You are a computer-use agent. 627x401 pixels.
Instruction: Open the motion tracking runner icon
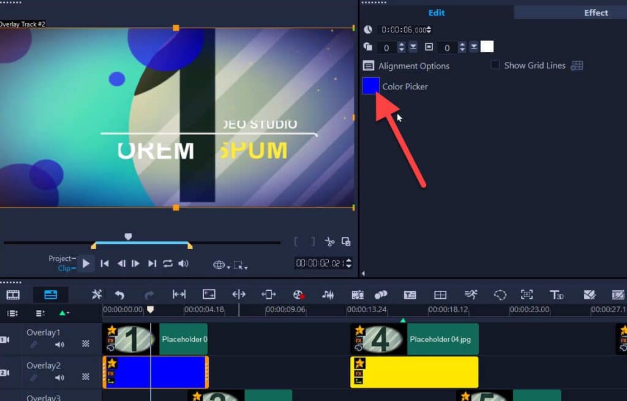point(470,294)
